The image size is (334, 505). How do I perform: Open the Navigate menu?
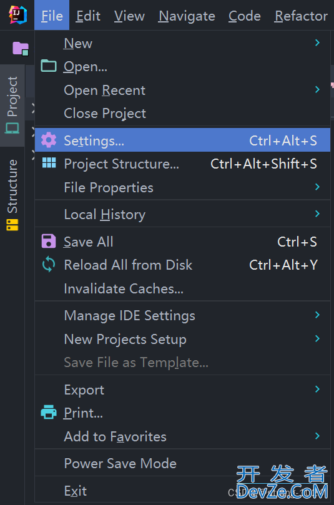(187, 16)
